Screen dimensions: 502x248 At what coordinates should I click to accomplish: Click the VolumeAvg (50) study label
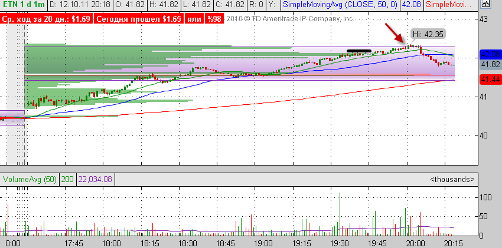click(x=30, y=178)
